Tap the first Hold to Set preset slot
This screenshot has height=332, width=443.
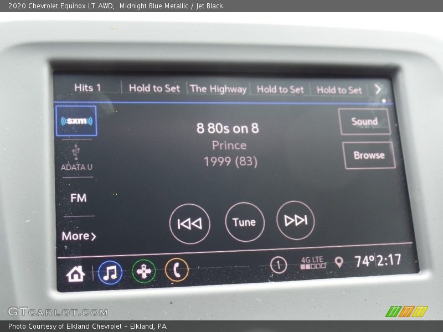coord(154,89)
